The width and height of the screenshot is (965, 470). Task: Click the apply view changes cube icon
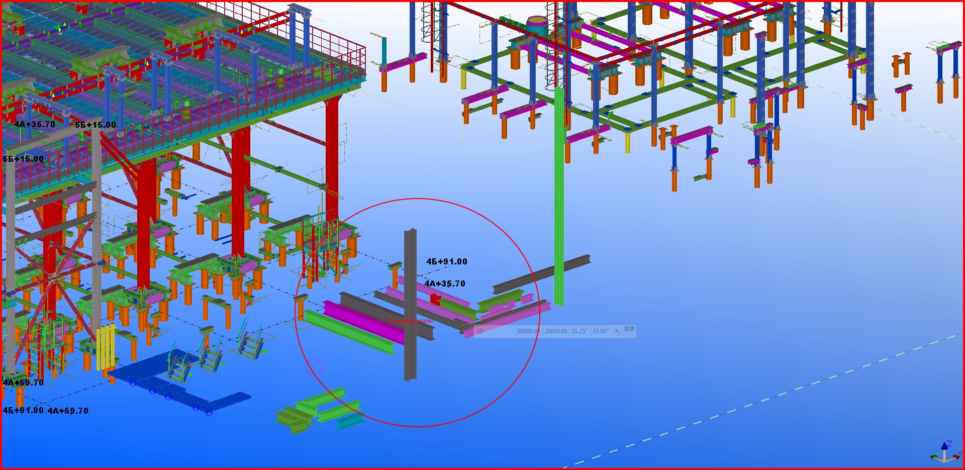[x=617, y=331]
